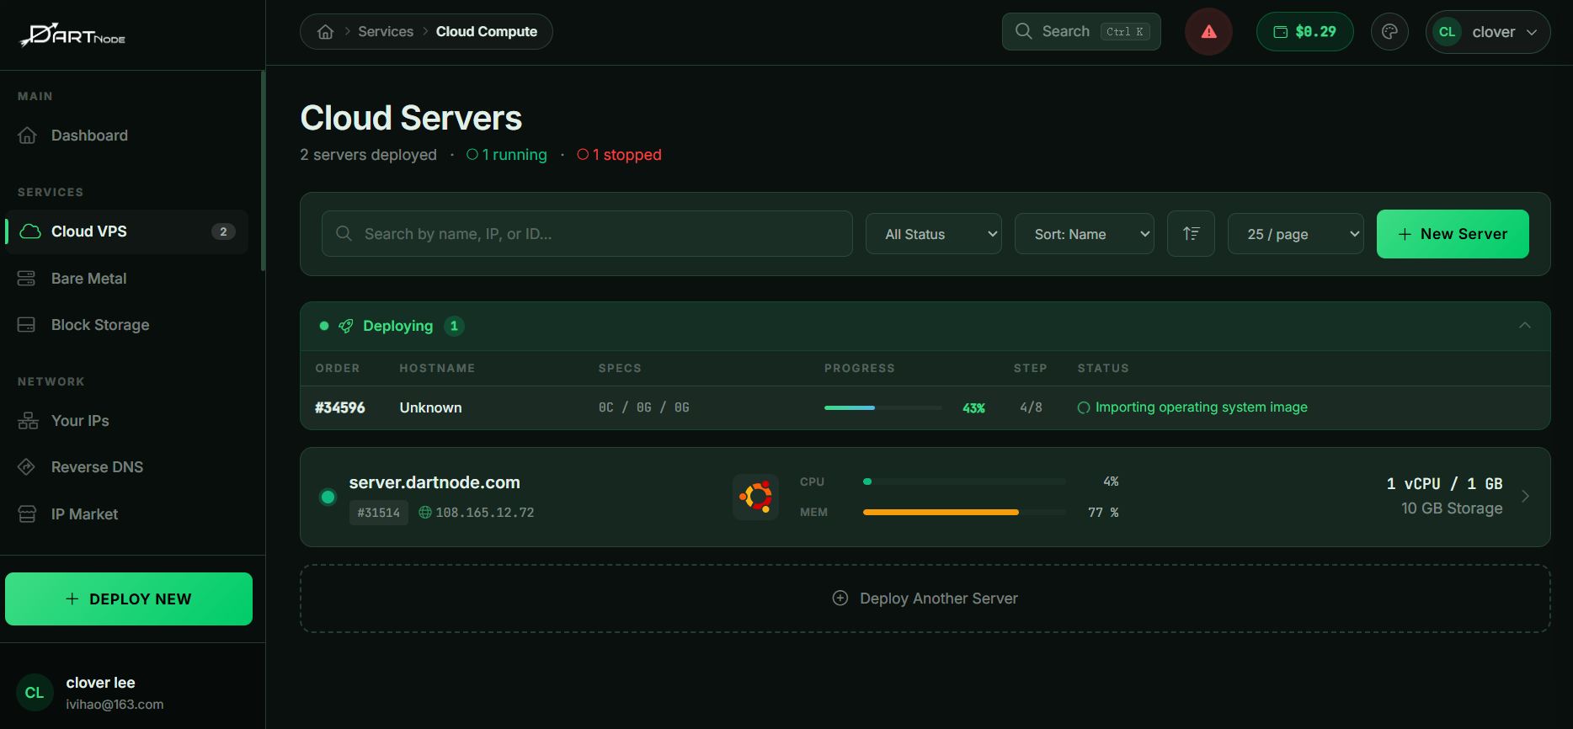Click the red alert warning icon
This screenshot has height=729, width=1573.
click(x=1208, y=32)
